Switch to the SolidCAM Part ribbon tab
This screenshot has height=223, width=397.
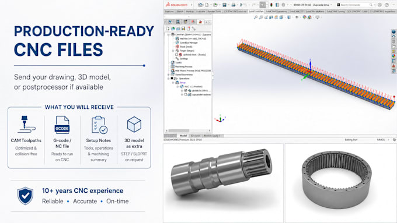tap(256, 12)
